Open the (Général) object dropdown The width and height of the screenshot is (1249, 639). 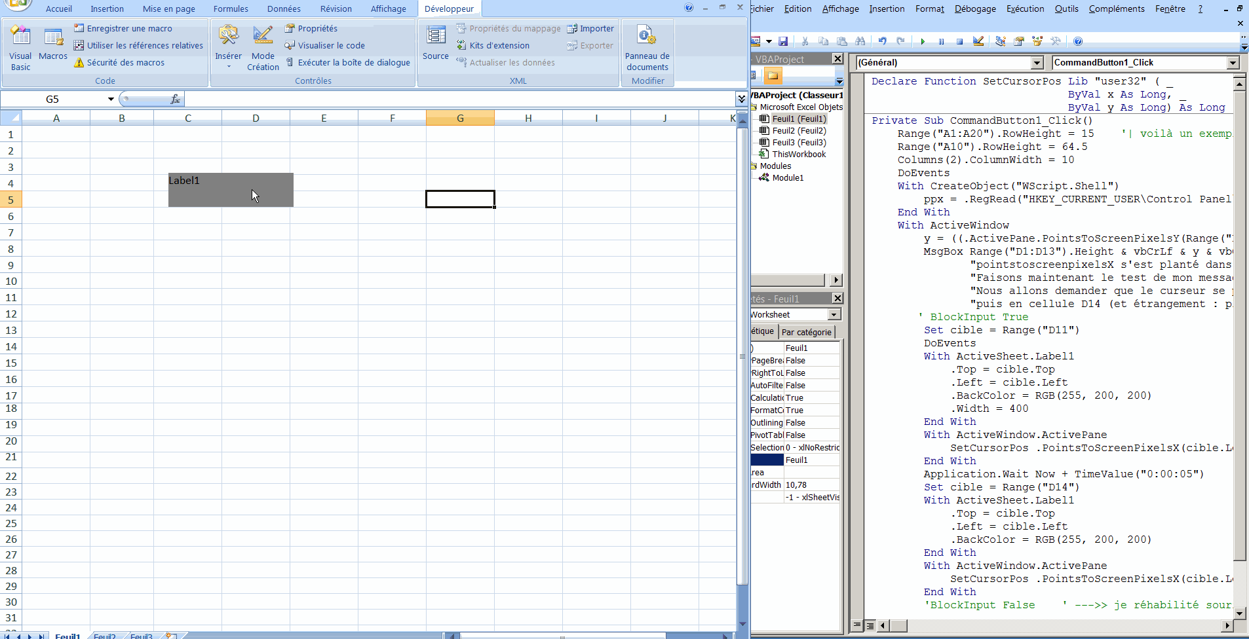1037,63
